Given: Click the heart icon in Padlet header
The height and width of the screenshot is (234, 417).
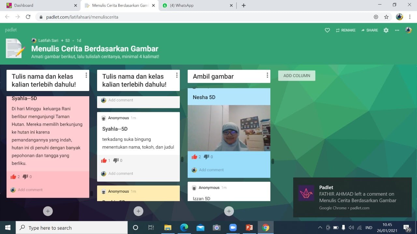Looking at the screenshot, I should click(x=327, y=30).
